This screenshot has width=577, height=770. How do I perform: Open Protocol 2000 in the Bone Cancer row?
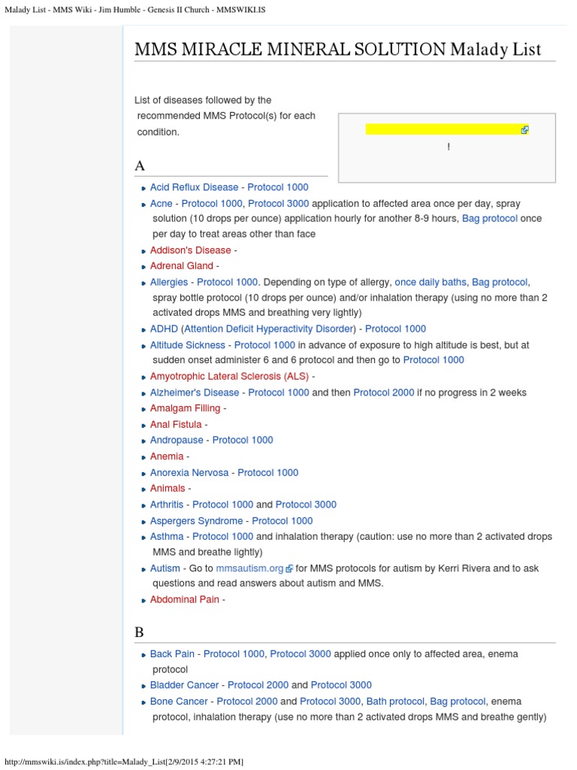pos(247,702)
